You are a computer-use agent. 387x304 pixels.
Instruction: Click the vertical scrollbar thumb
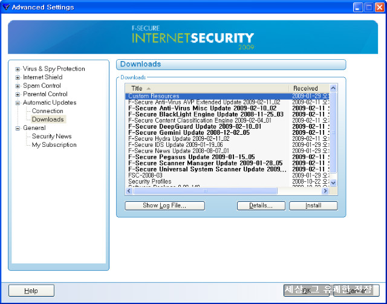(x=333, y=132)
